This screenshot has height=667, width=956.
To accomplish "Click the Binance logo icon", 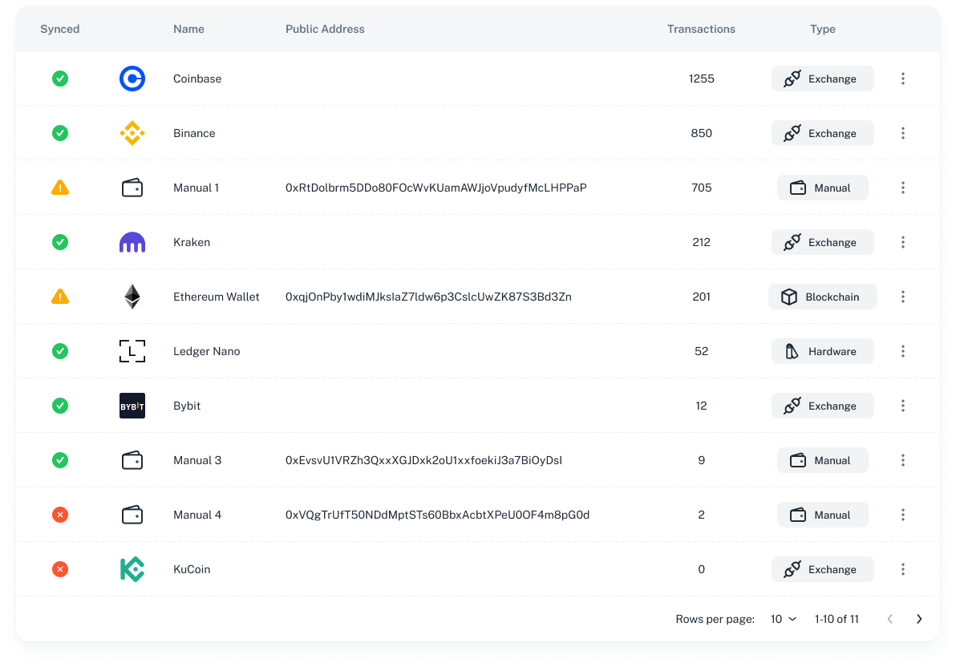I will click(132, 133).
